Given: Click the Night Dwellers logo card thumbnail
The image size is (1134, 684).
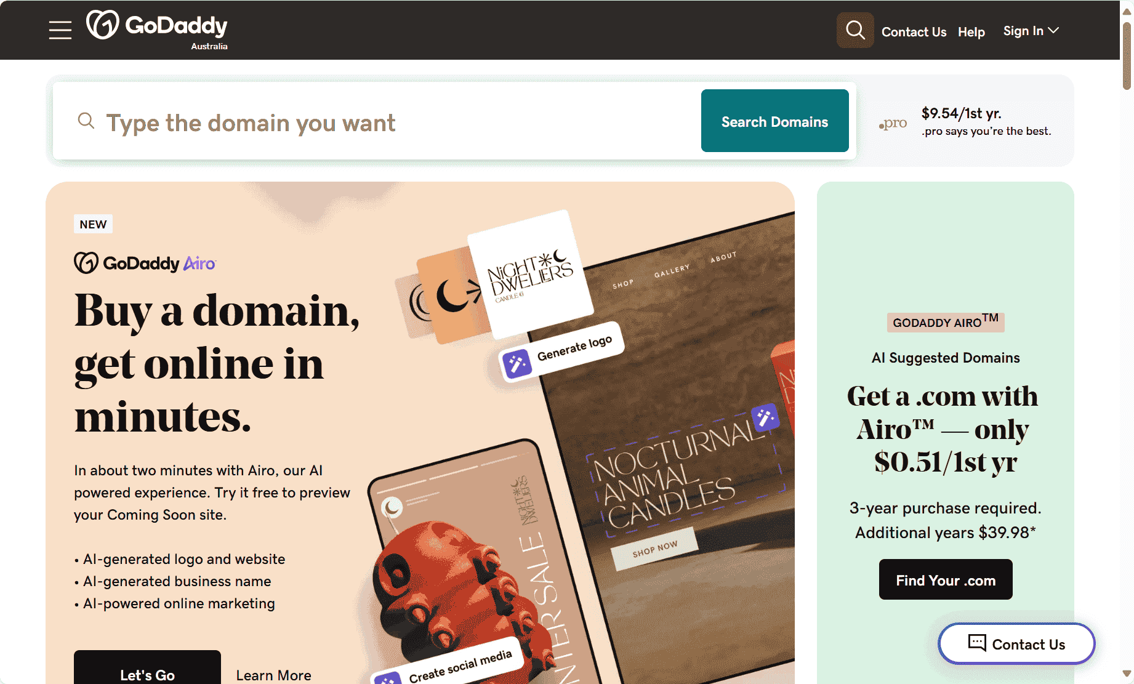Looking at the screenshot, I should [x=529, y=274].
